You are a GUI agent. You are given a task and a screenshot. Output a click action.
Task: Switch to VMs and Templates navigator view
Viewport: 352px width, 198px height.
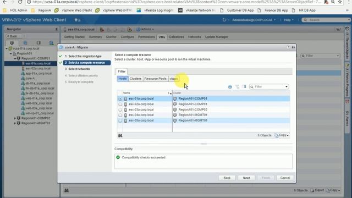pyautogui.click(x=25, y=43)
